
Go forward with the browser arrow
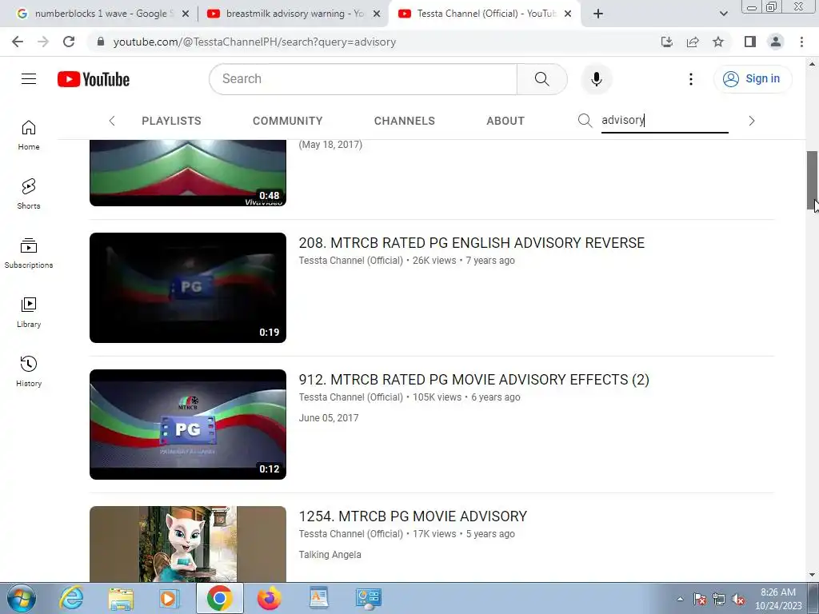[43, 42]
